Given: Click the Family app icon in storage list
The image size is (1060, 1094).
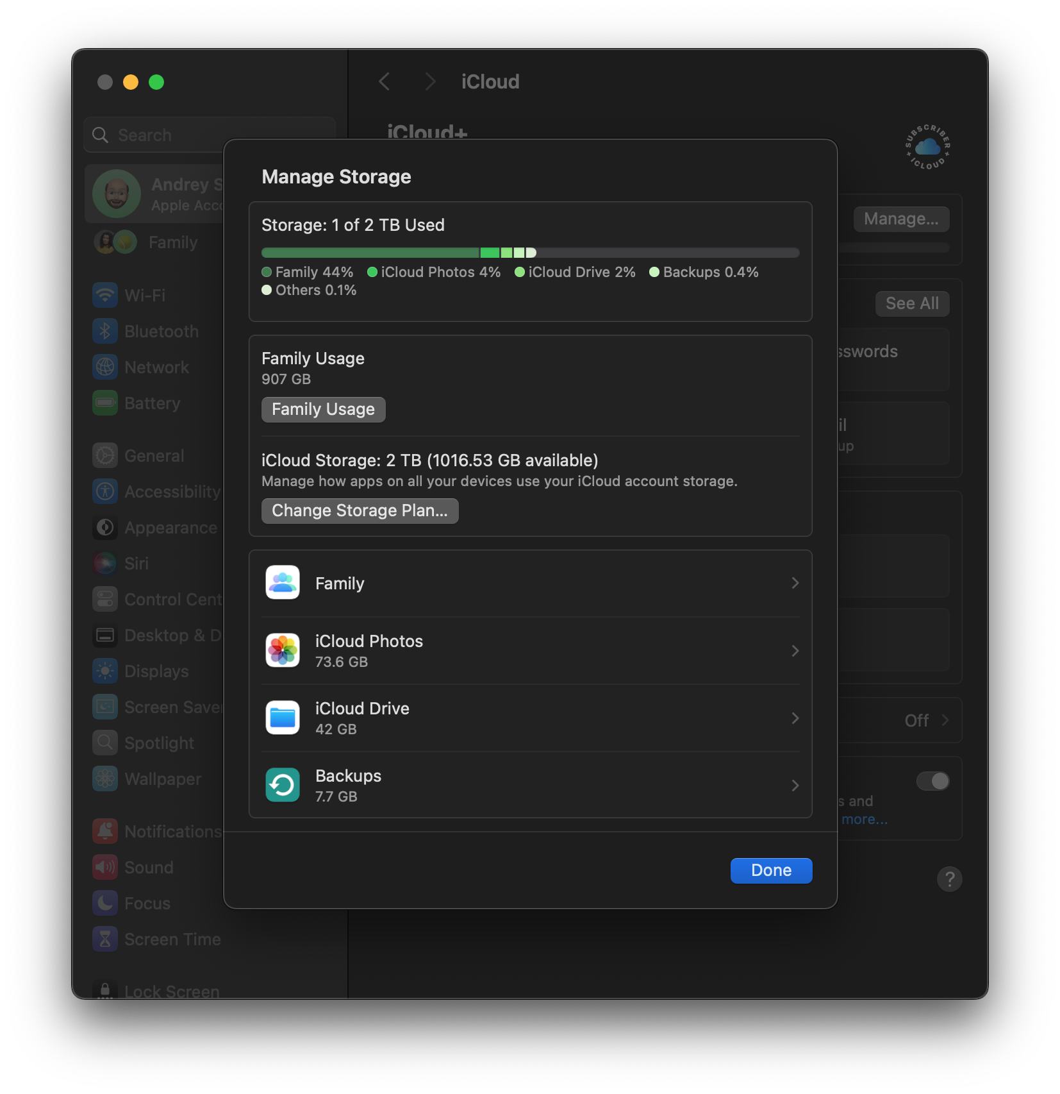Looking at the screenshot, I should coord(283,582).
